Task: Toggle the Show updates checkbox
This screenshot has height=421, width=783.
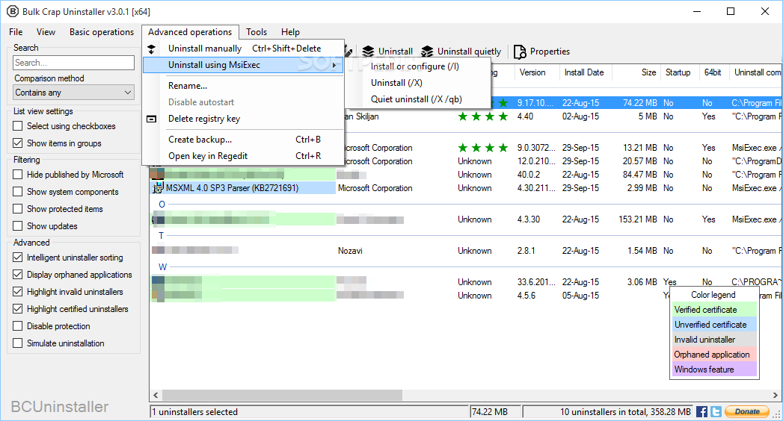Action: pos(18,225)
